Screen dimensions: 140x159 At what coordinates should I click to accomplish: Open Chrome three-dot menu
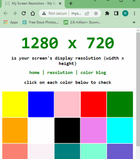134,13
